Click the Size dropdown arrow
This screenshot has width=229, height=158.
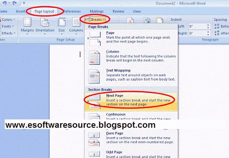click(x=62, y=34)
